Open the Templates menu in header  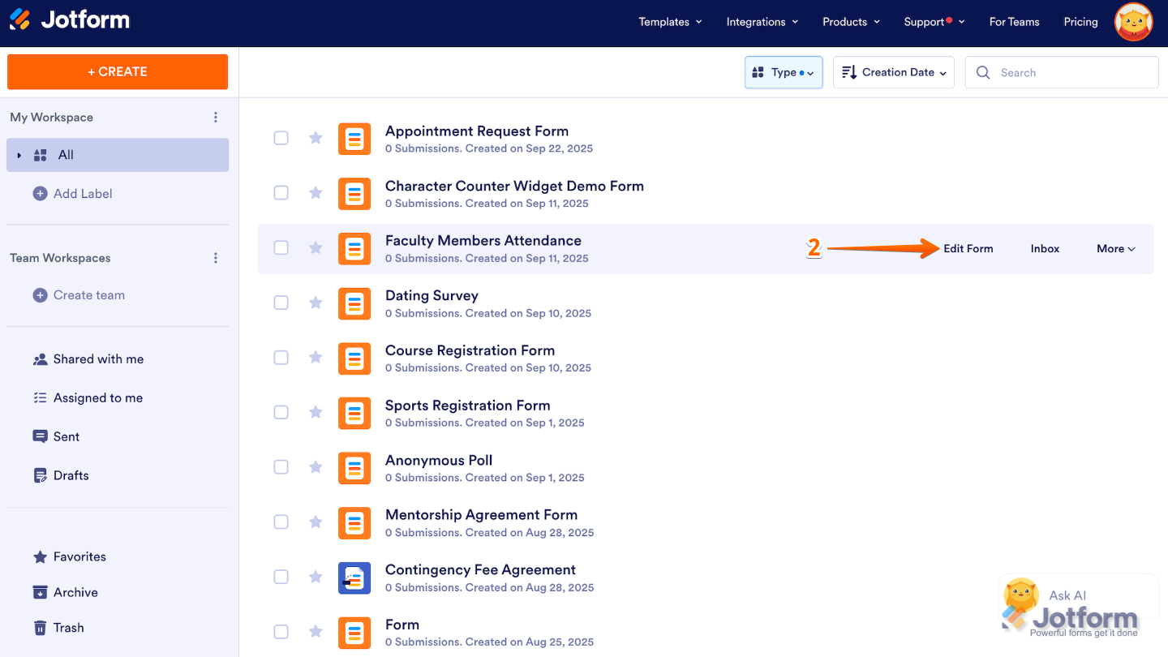pos(670,22)
